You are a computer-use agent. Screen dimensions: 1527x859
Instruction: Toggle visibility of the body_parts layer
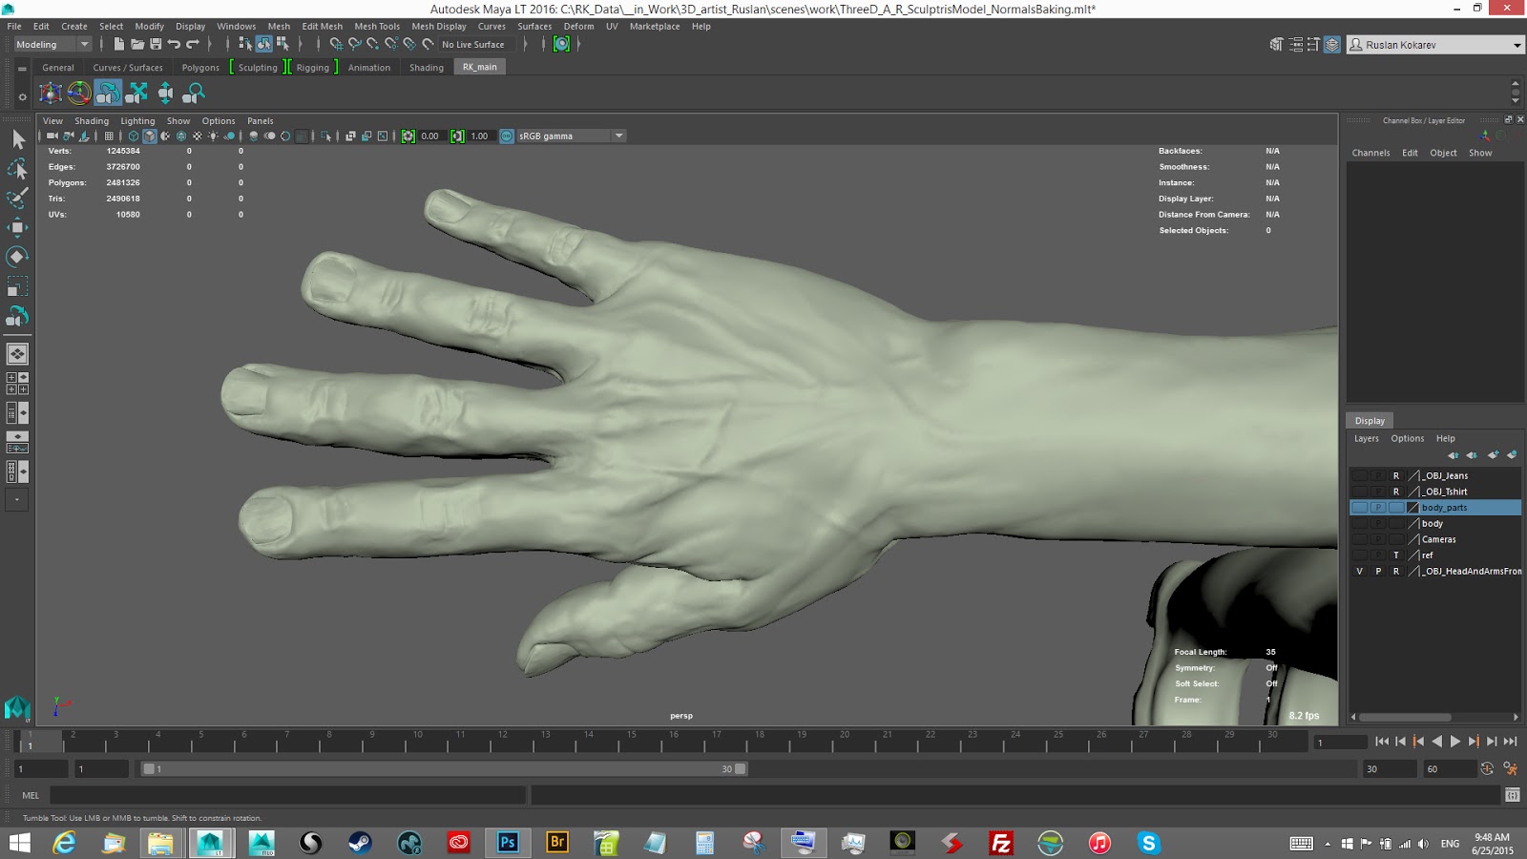point(1359,508)
